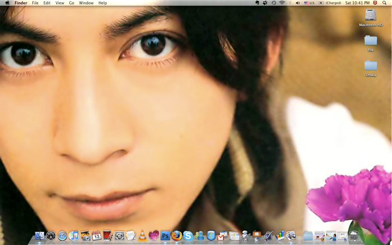Click the volume speaker icon
The height and width of the screenshot is (245, 392).
point(298,3)
